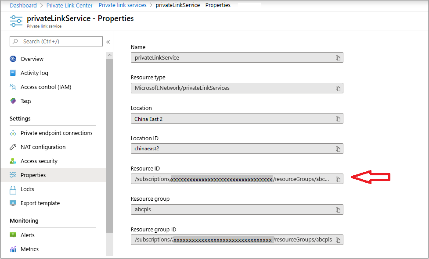The image size is (429, 259).
Task: Go to Private Link Center breadcrumb
Action: click(69, 5)
